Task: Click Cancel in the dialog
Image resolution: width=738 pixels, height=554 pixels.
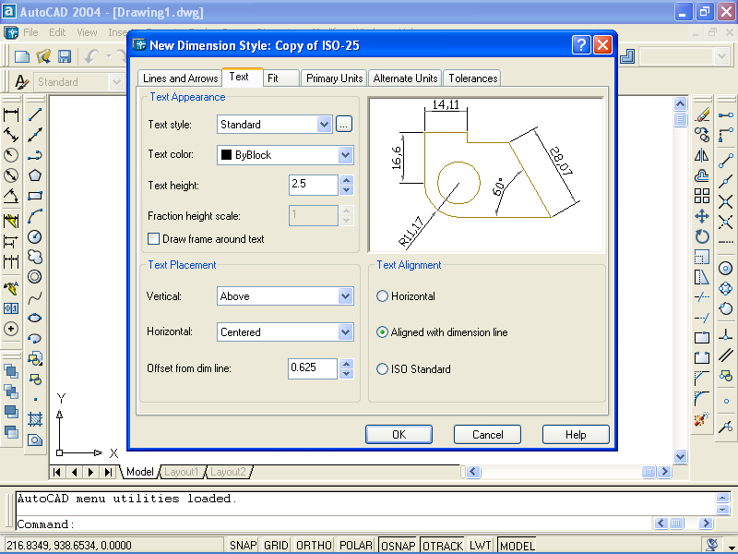Action: (487, 434)
